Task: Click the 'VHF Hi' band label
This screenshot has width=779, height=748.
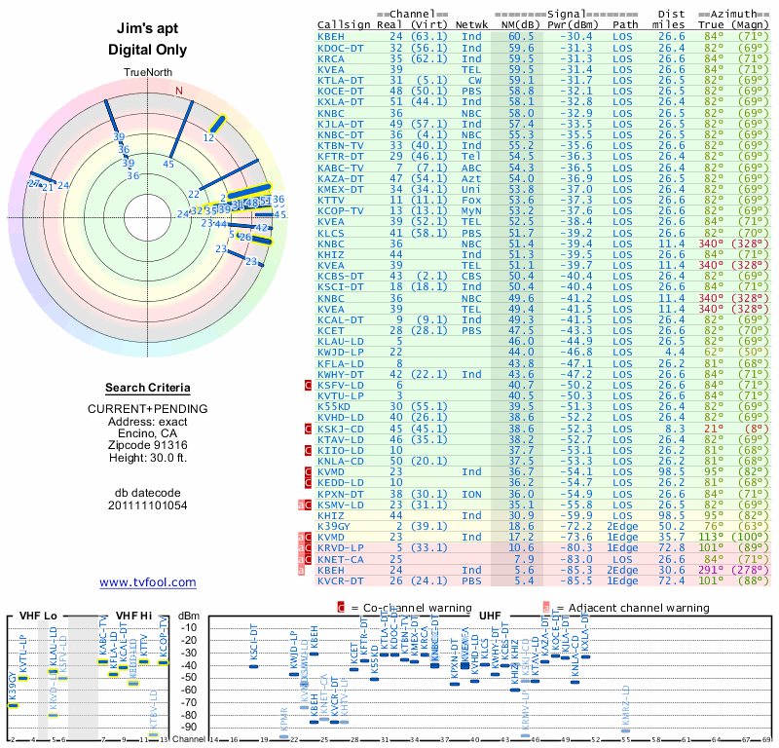Action: click(133, 617)
